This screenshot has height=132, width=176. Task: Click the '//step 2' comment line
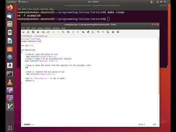pos(58,65)
